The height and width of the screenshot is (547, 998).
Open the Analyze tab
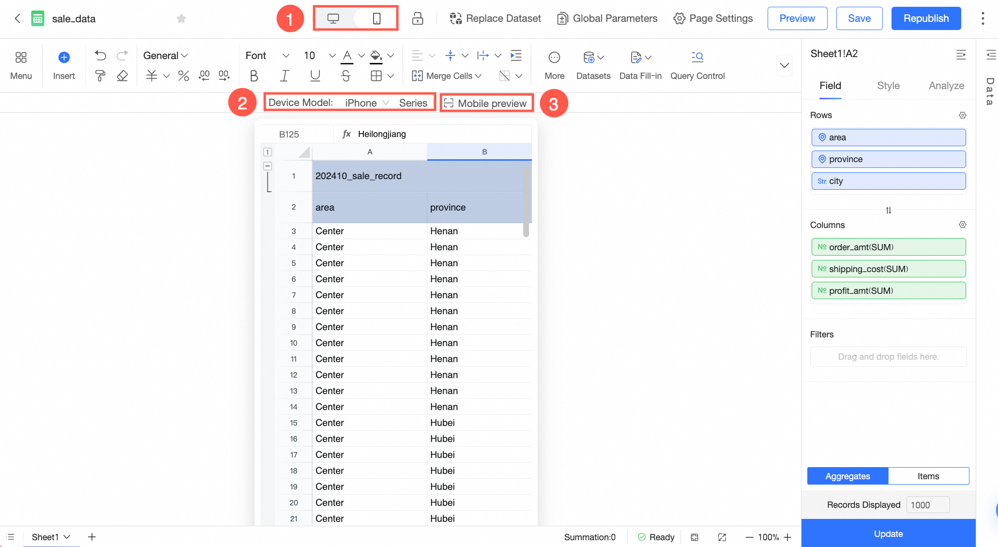click(x=946, y=86)
